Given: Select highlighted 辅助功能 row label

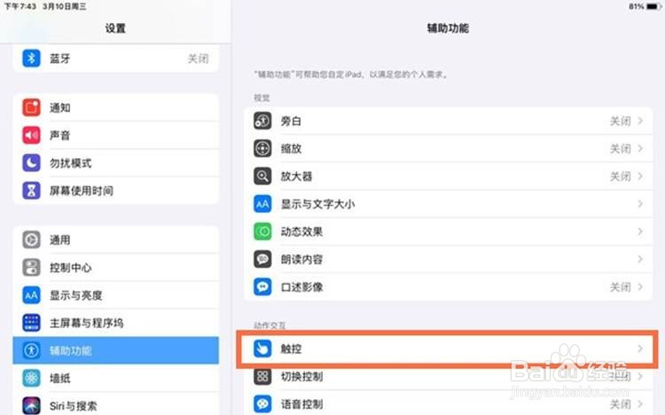Looking at the screenshot, I should point(70,351).
